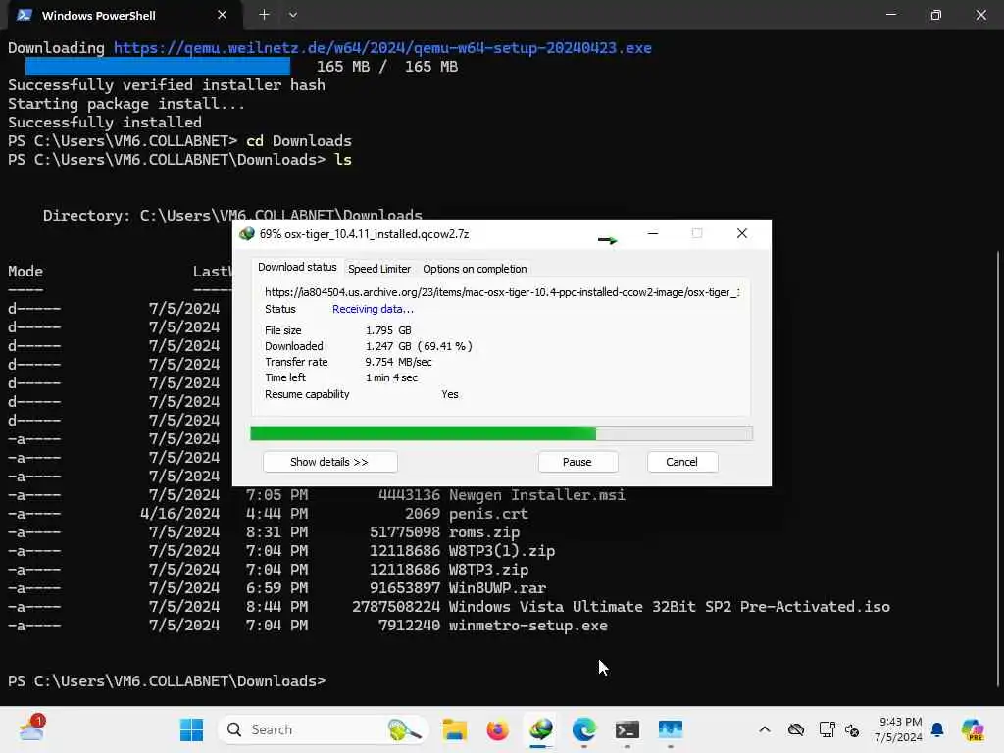This screenshot has width=1004, height=753.
Task: Click the W8TP3(1).zip file name
Action: coord(502,551)
